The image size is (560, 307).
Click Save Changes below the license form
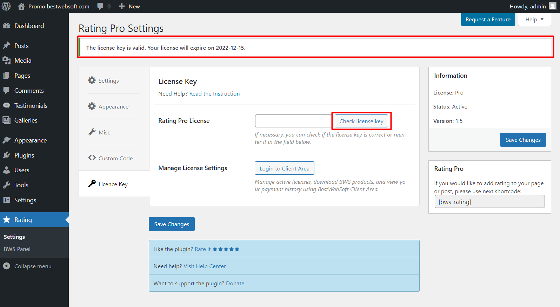(x=172, y=224)
